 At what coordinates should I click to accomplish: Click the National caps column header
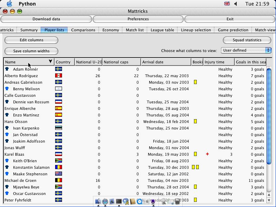coord(122,62)
